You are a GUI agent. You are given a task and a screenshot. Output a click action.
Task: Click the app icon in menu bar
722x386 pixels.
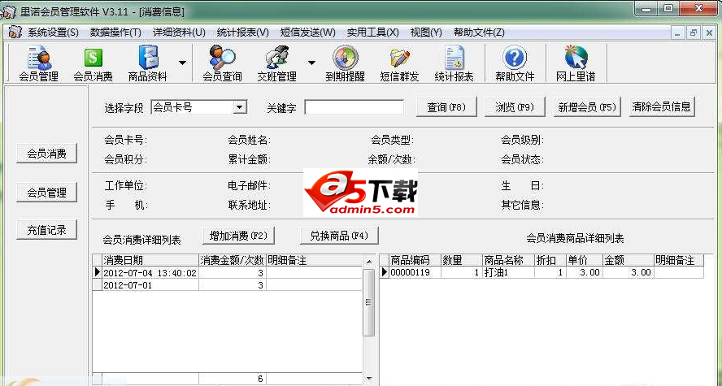click(15, 33)
